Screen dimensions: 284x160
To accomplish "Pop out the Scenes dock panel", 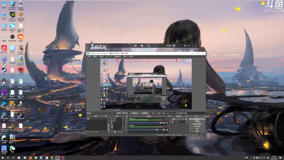I will point(106,116).
